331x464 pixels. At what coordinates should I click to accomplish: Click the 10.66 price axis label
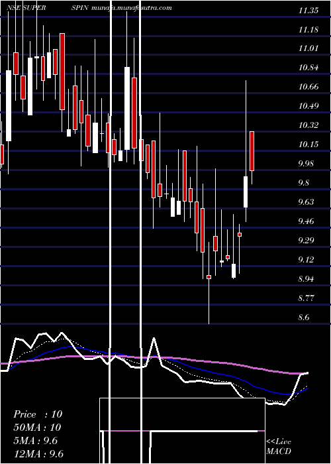click(309, 87)
